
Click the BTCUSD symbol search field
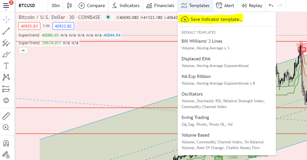(27, 6)
